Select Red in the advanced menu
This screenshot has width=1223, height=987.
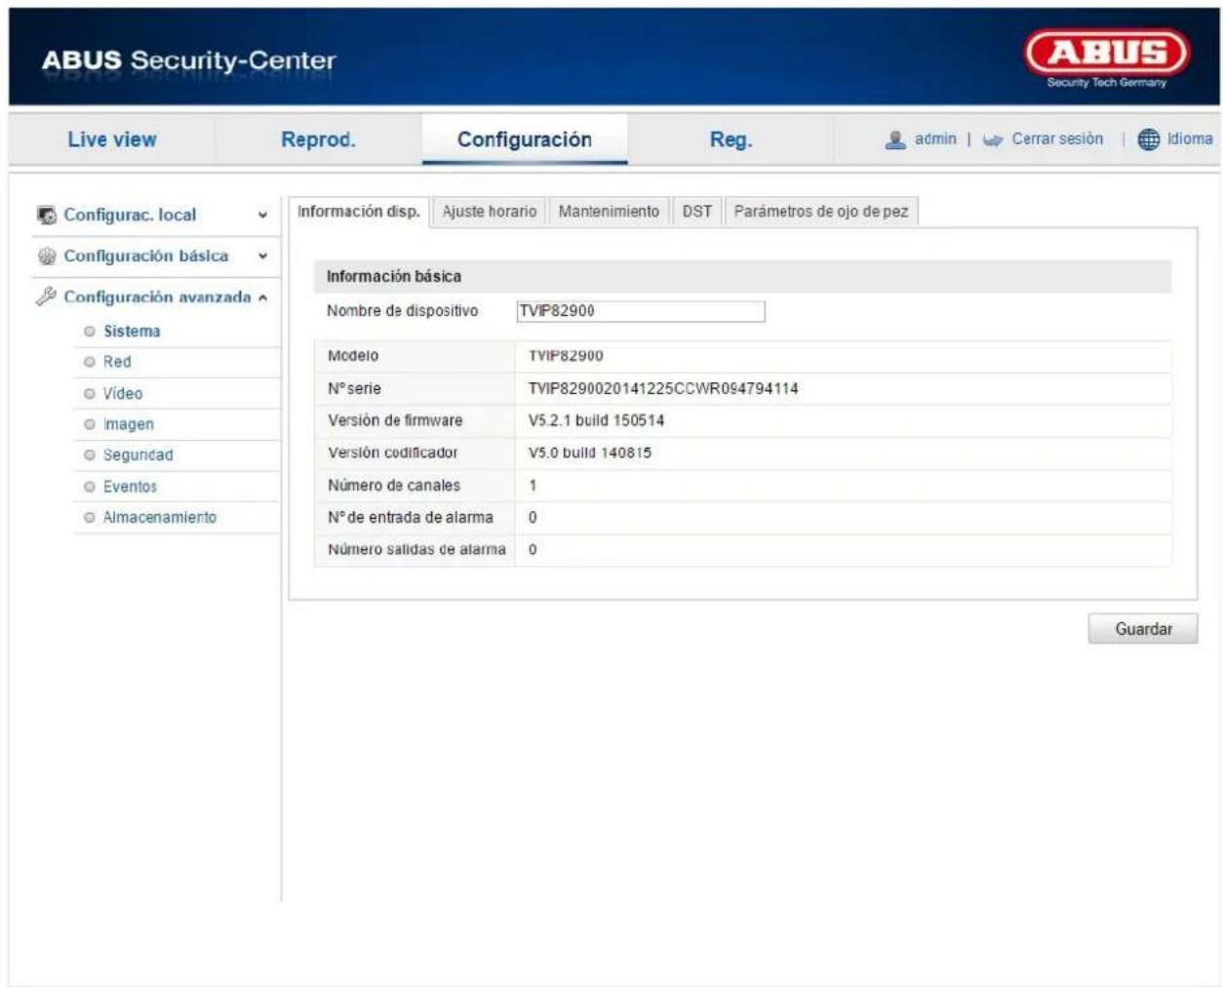(117, 362)
